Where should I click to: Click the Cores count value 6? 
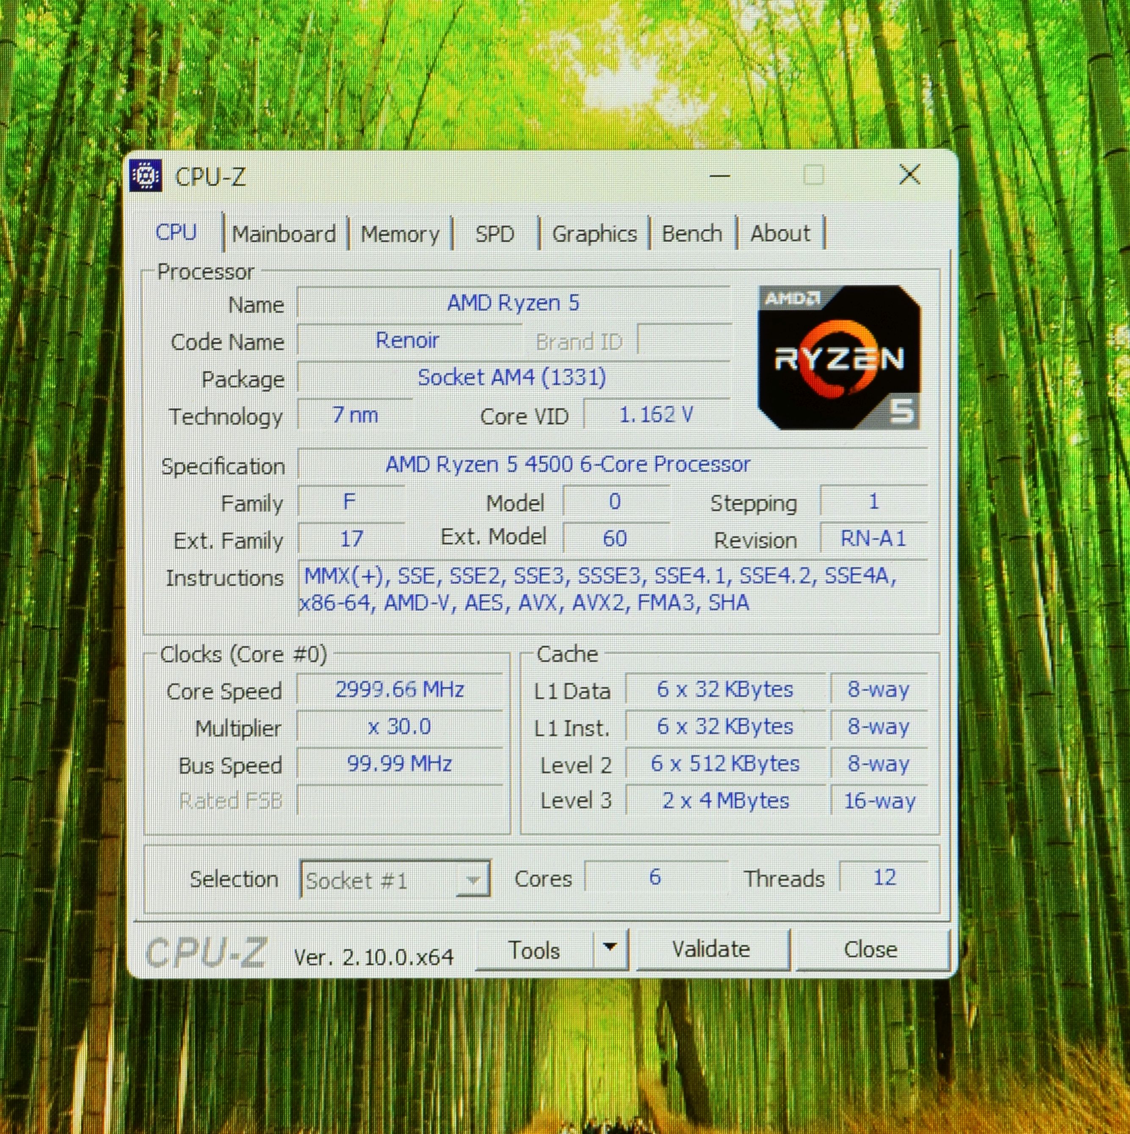pyautogui.click(x=656, y=878)
